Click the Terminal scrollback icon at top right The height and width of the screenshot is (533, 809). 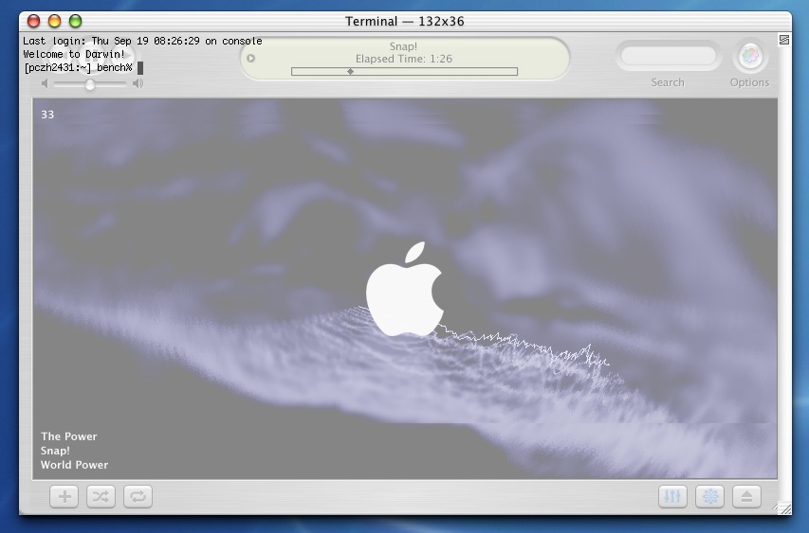pos(783,40)
